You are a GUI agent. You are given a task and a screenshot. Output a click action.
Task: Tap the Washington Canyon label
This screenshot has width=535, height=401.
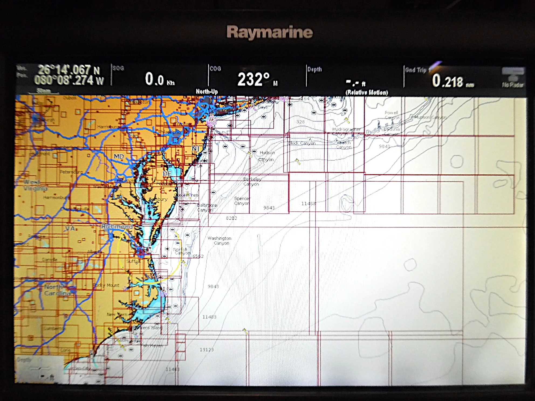click(x=220, y=241)
